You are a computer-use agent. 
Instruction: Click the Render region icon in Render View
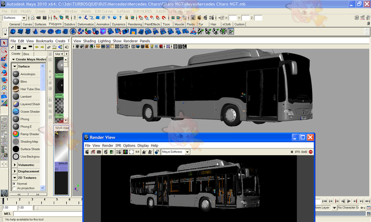pos(93,152)
